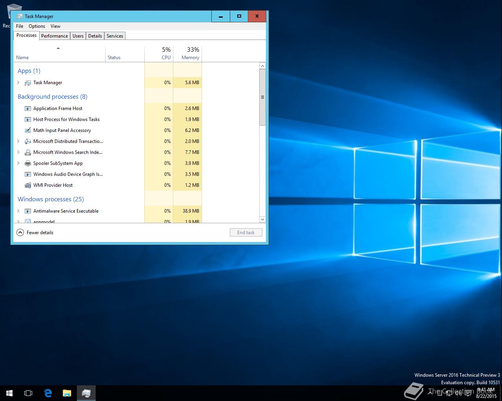Click the Windows Start button
502x401 pixels.
[9, 393]
